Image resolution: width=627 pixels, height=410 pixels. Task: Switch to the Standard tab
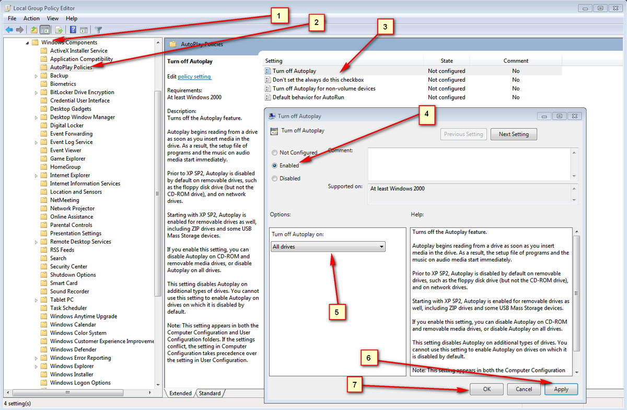pos(210,393)
